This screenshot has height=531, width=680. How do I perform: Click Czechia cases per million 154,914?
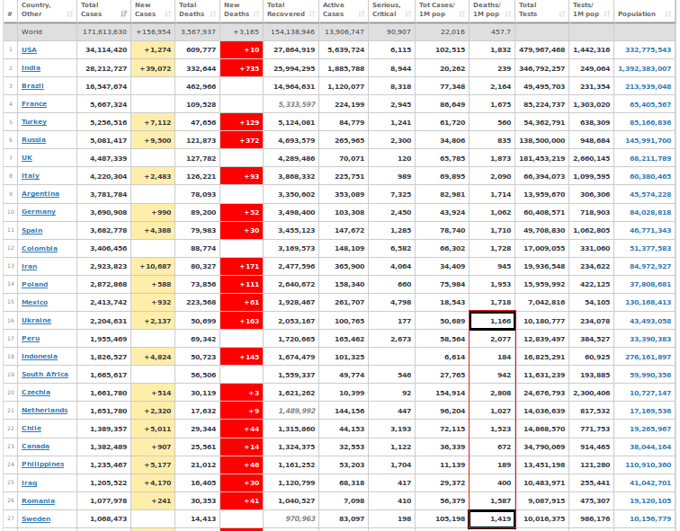(x=452, y=394)
